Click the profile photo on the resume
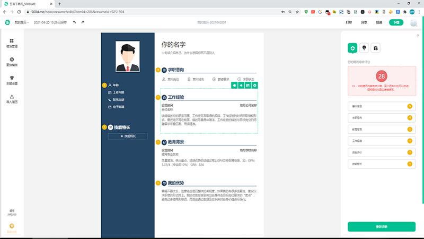424x239 pixels. click(127, 57)
